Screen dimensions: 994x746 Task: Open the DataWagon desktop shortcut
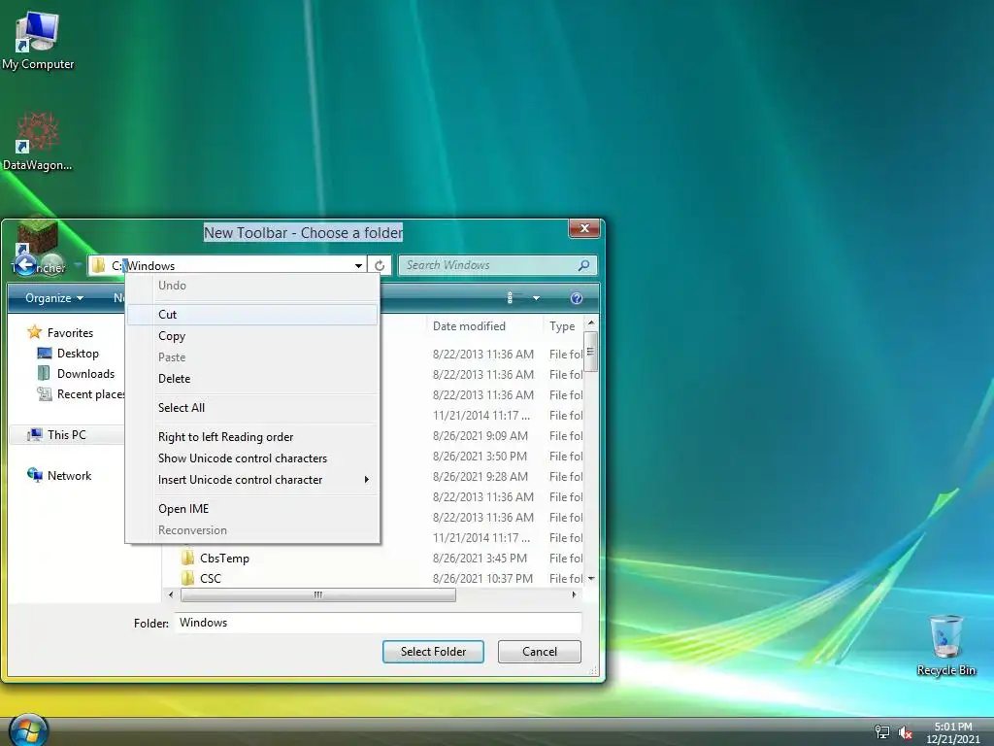pyautogui.click(x=38, y=140)
